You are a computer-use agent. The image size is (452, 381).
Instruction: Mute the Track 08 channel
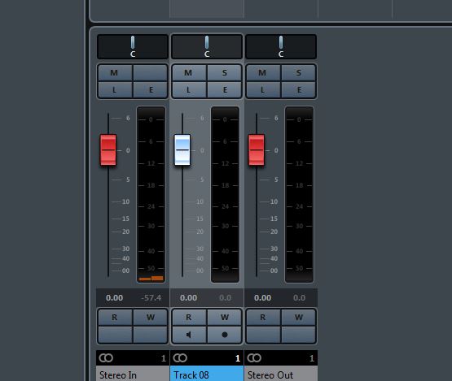189,73
